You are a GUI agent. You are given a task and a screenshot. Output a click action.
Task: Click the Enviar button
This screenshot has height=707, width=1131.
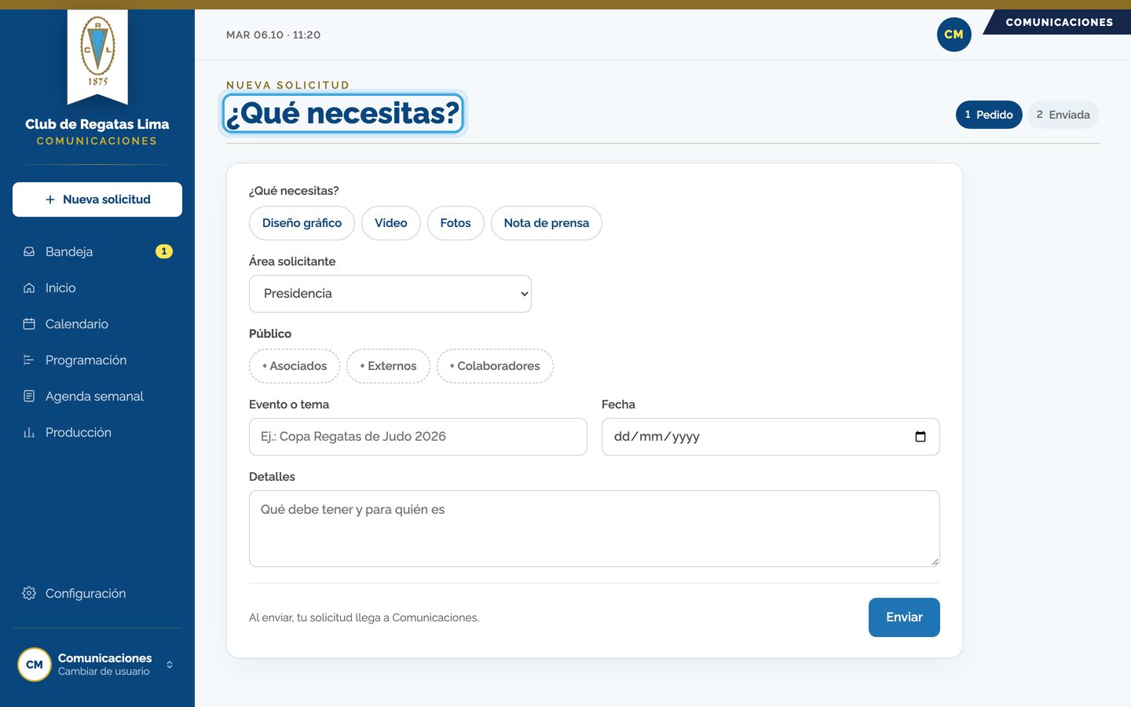(904, 617)
